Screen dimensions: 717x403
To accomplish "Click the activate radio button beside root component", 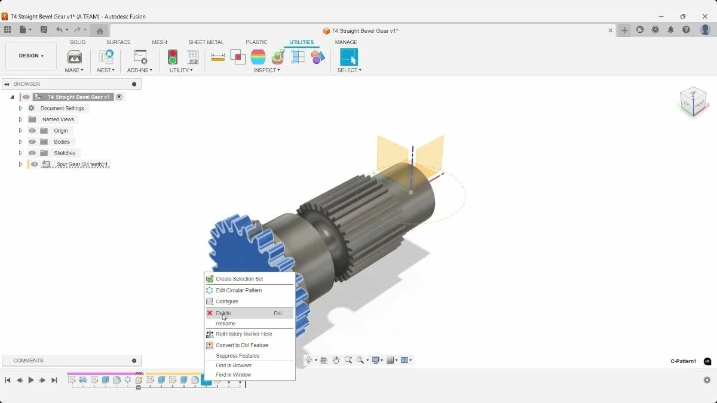I will click(x=119, y=97).
